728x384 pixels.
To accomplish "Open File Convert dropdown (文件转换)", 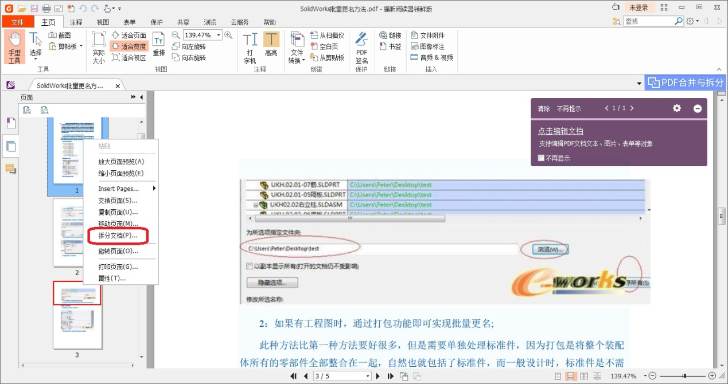I will coord(297,47).
